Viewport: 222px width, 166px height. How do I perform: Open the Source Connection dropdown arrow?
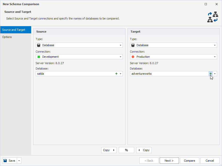point(121,57)
